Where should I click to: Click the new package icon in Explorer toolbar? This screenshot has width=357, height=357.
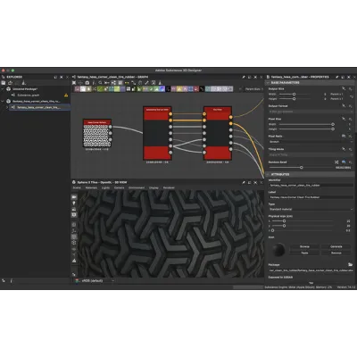(x=4, y=83)
